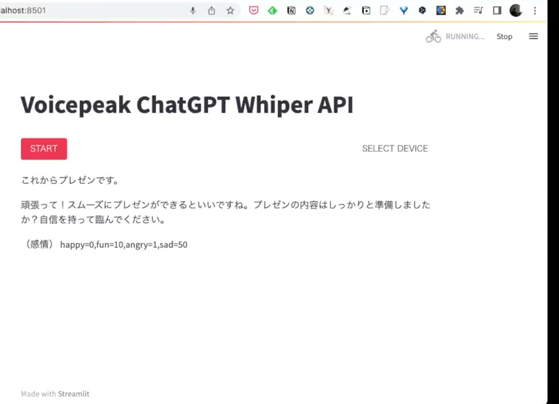Open the Feedly extension icon
The height and width of the screenshot is (404, 559).
pos(273,11)
